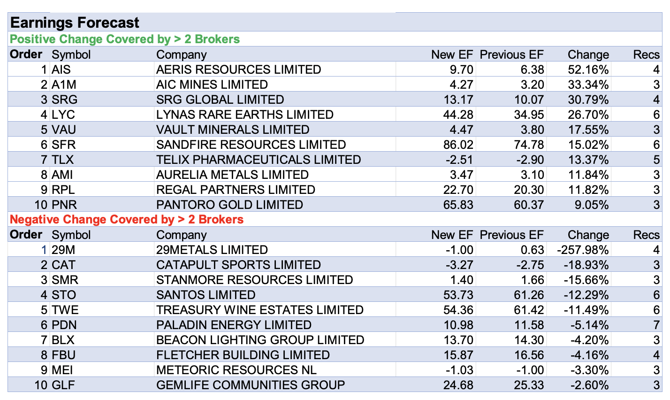The height and width of the screenshot is (400, 670).
Task: Select the 29METALS LIMITED company cell
Action: click(x=212, y=250)
